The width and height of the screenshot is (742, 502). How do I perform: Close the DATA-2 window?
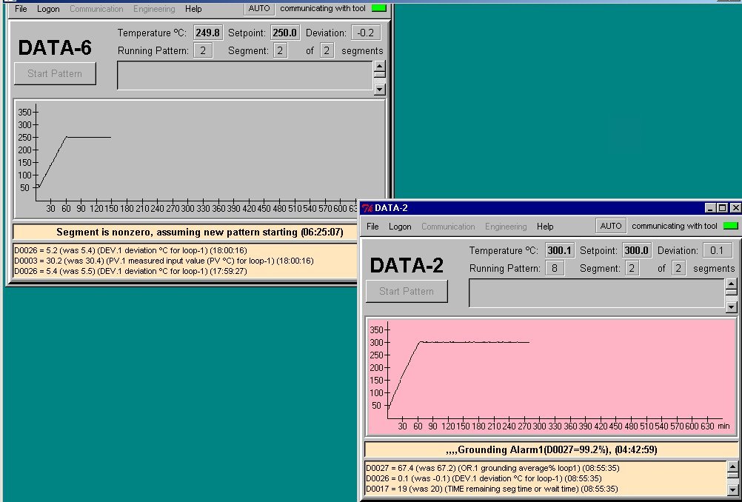pos(735,208)
